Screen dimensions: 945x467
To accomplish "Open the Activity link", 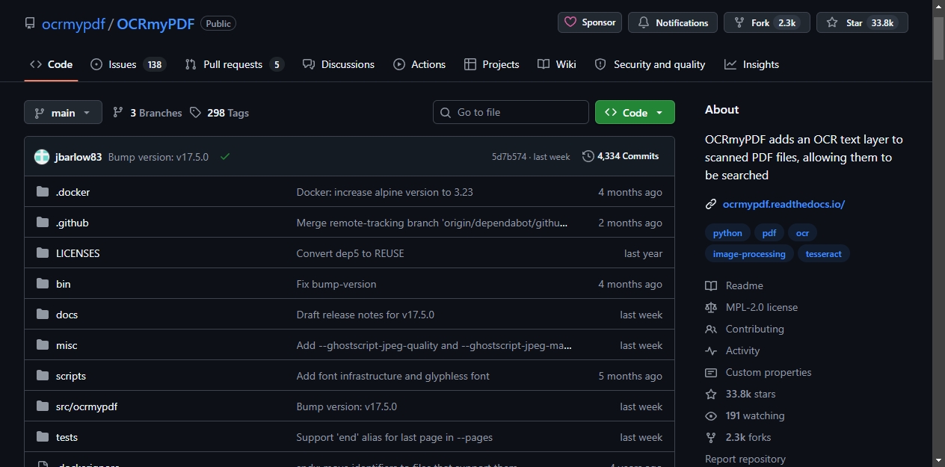I will (733, 350).
